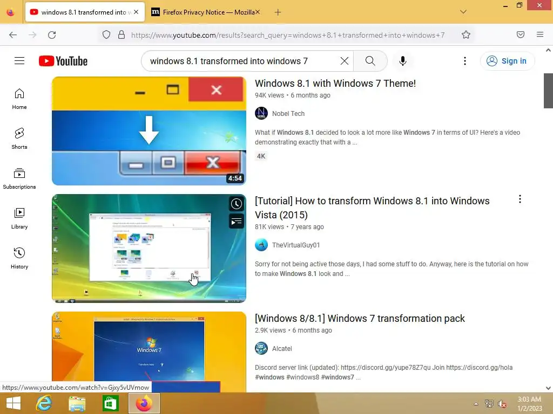Open 'Windows 7 transformation pack' video title
This screenshot has width=553, height=414.
tap(360, 318)
